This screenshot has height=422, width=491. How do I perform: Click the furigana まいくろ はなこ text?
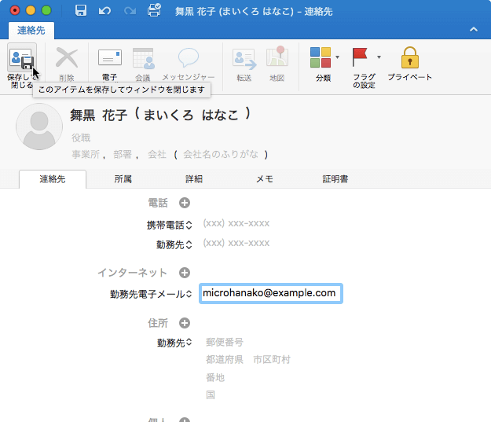[191, 115]
